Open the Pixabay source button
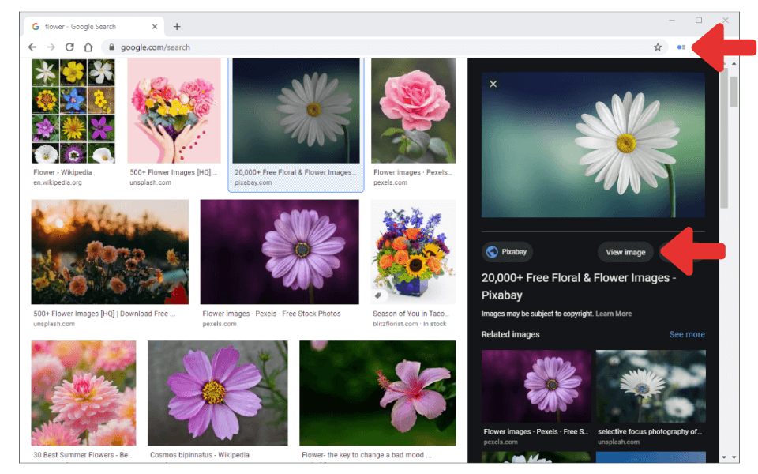This screenshot has width=758, height=474. pyautogui.click(x=507, y=251)
